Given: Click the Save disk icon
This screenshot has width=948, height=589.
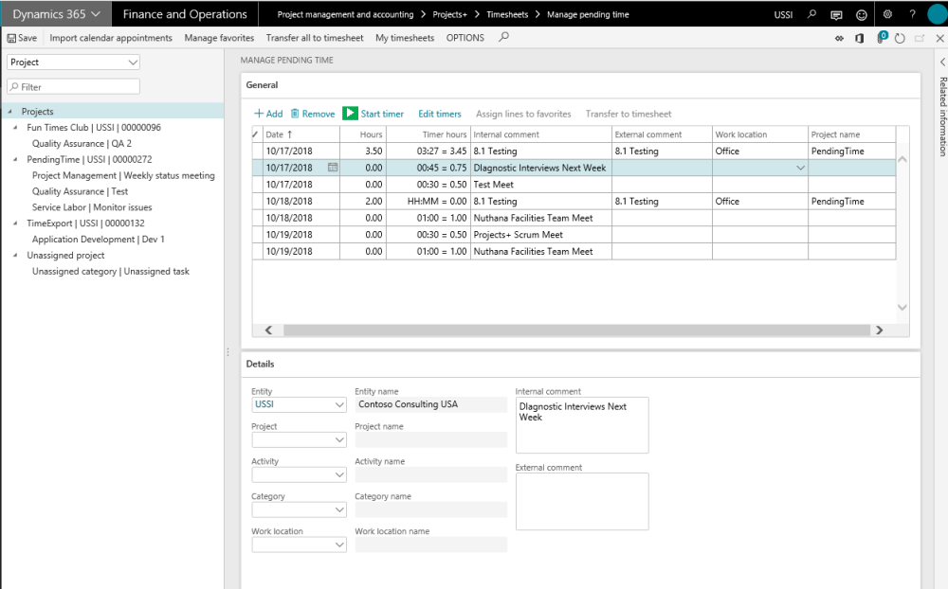Looking at the screenshot, I should pos(12,37).
